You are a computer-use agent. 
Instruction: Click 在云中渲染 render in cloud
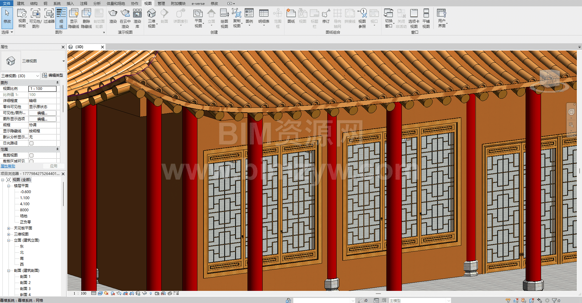(125, 18)
